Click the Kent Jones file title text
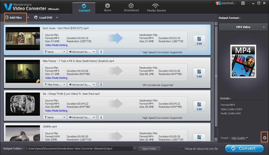 click(x=66, y=28)
